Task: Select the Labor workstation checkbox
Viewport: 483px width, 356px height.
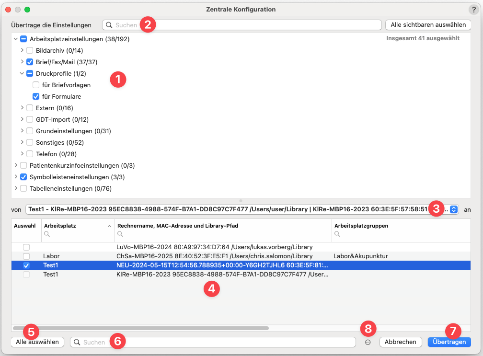Action: (26, 256)
